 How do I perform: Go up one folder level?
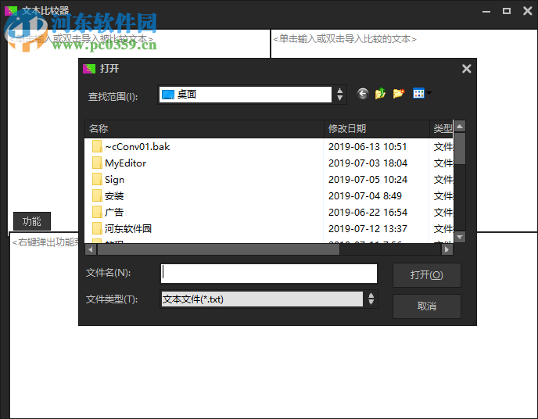click(380, 94)
